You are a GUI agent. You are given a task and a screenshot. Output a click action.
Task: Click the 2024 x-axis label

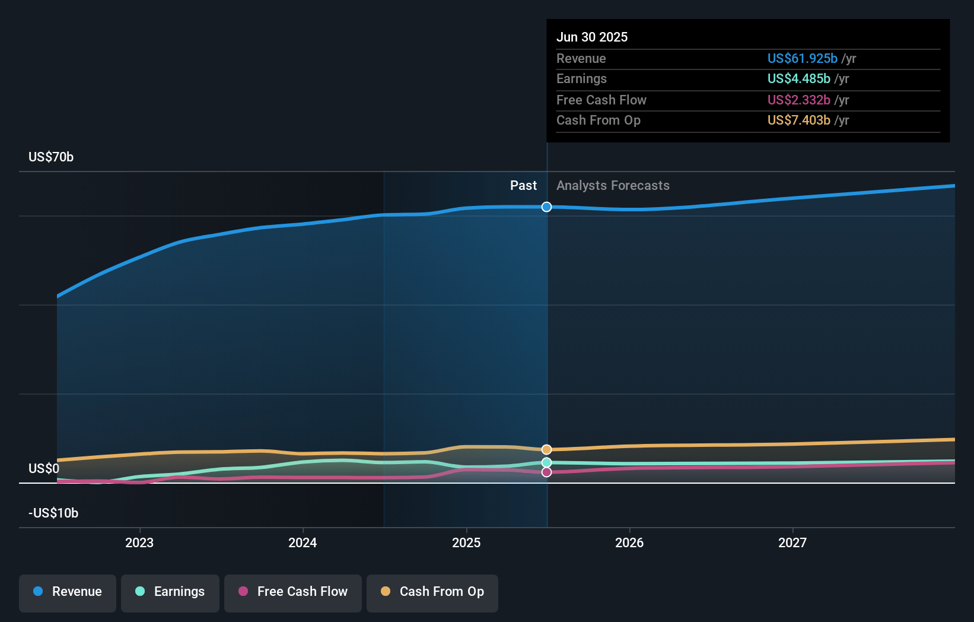click(303, 542)
